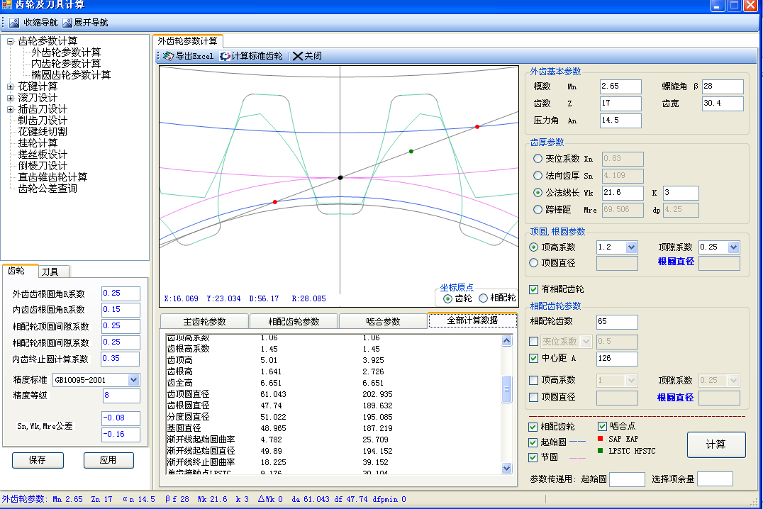Set coordinate origin to 齿轮 radio

(447, 298)
